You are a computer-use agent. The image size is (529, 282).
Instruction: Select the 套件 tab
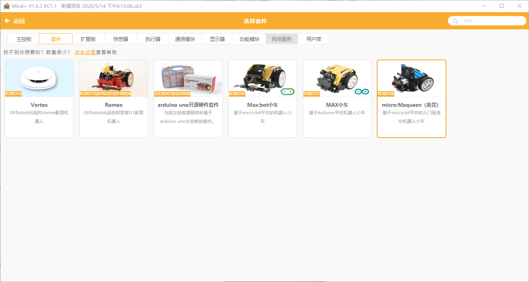(56, 39)
